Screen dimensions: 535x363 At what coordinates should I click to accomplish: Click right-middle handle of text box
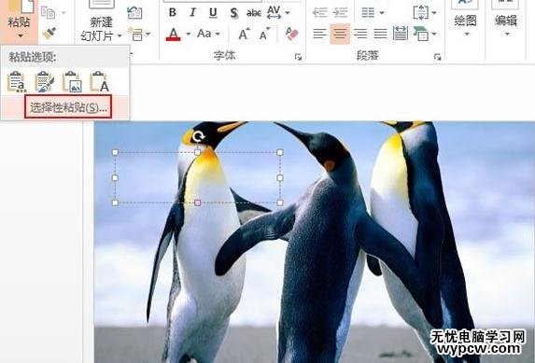280,177
